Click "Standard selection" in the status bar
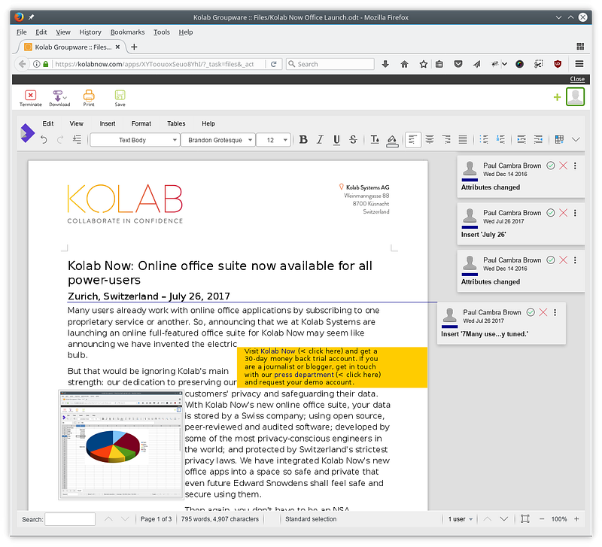 (x=311, y=519)
